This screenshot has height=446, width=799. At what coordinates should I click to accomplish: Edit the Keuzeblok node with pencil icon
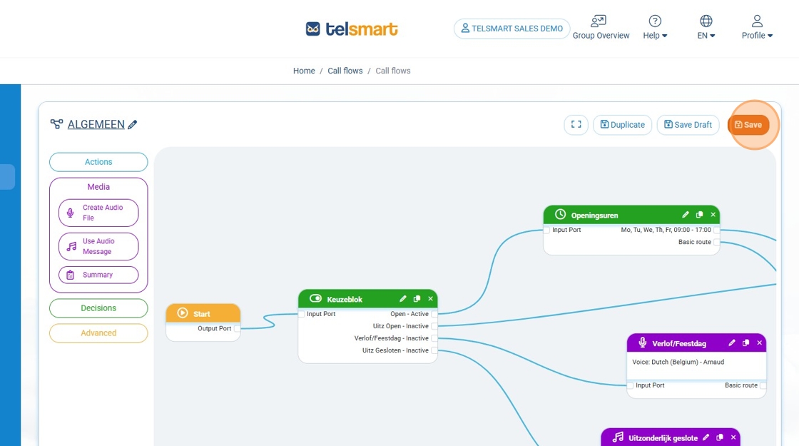403,299
